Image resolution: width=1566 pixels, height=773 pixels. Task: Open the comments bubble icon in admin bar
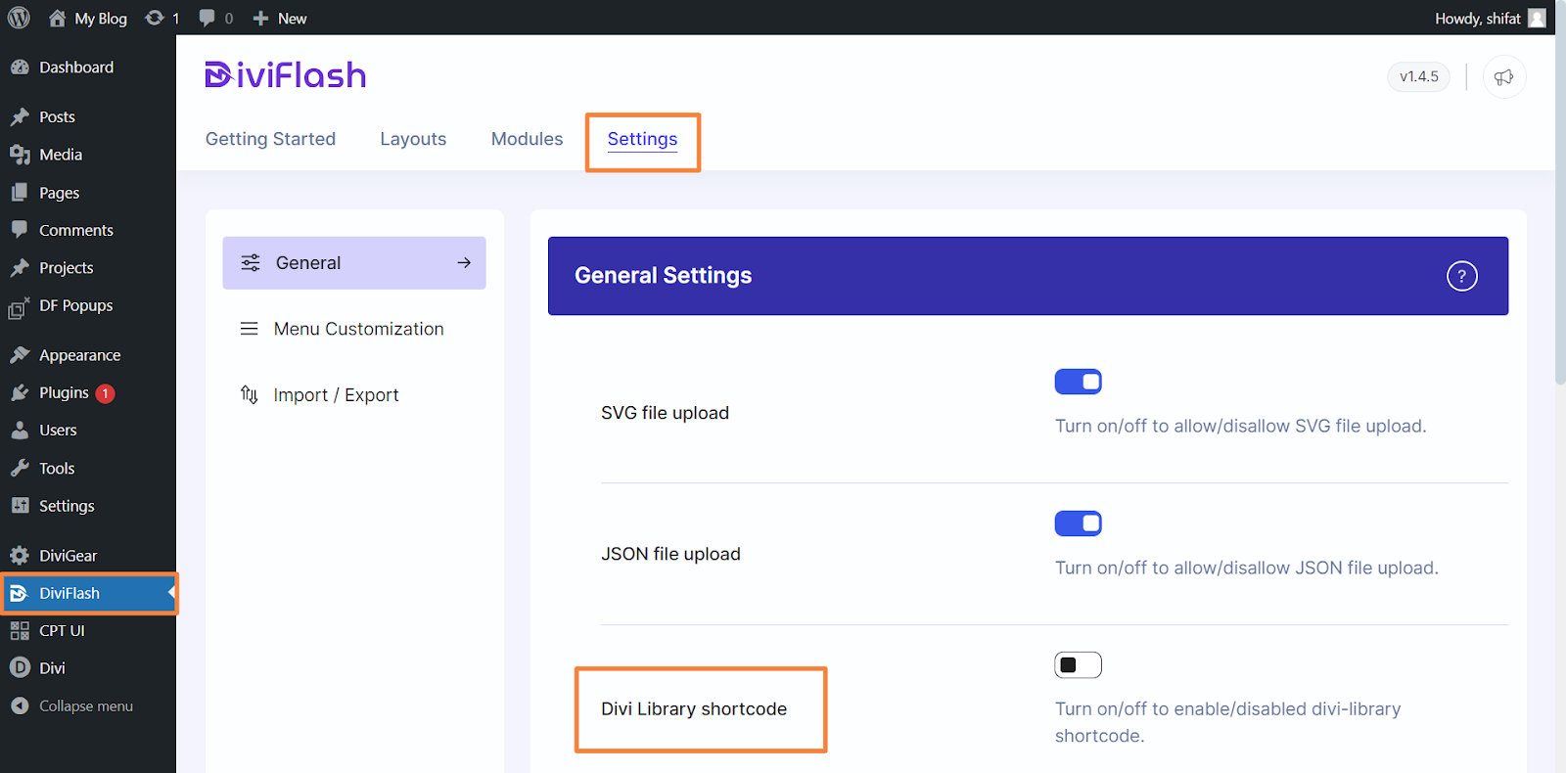tap(207, 18)
